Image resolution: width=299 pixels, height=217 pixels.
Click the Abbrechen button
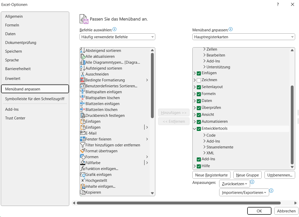(x=286, y=211)
